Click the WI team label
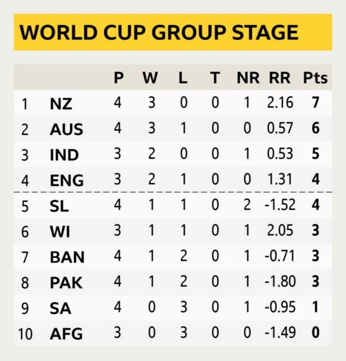346x361 pixels. click(x=59, y=232)
